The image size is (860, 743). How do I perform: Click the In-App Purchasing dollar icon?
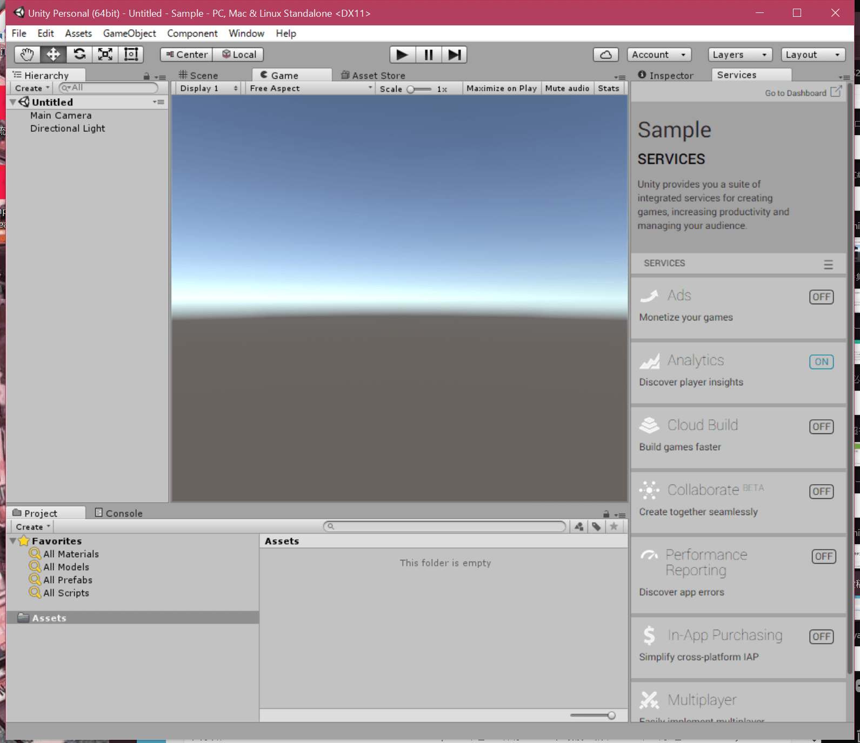(649, 635)
